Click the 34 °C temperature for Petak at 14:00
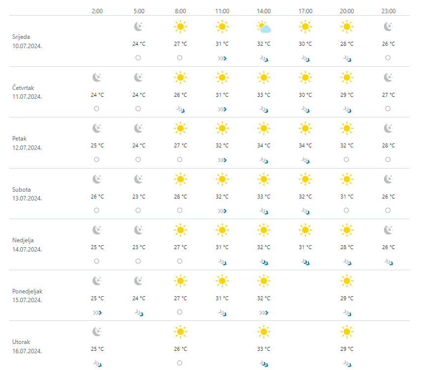The image size is (440, 370). point(264,145)
